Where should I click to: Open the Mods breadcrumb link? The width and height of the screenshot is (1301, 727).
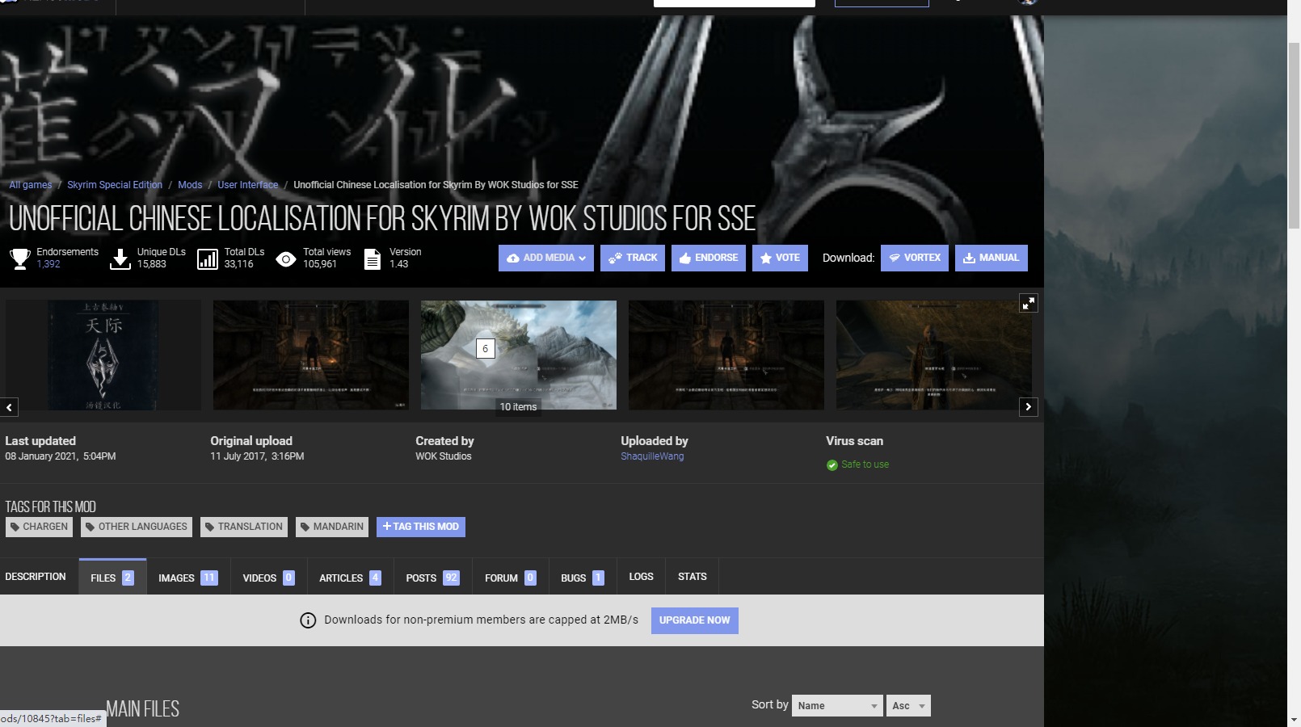[190, 185]
